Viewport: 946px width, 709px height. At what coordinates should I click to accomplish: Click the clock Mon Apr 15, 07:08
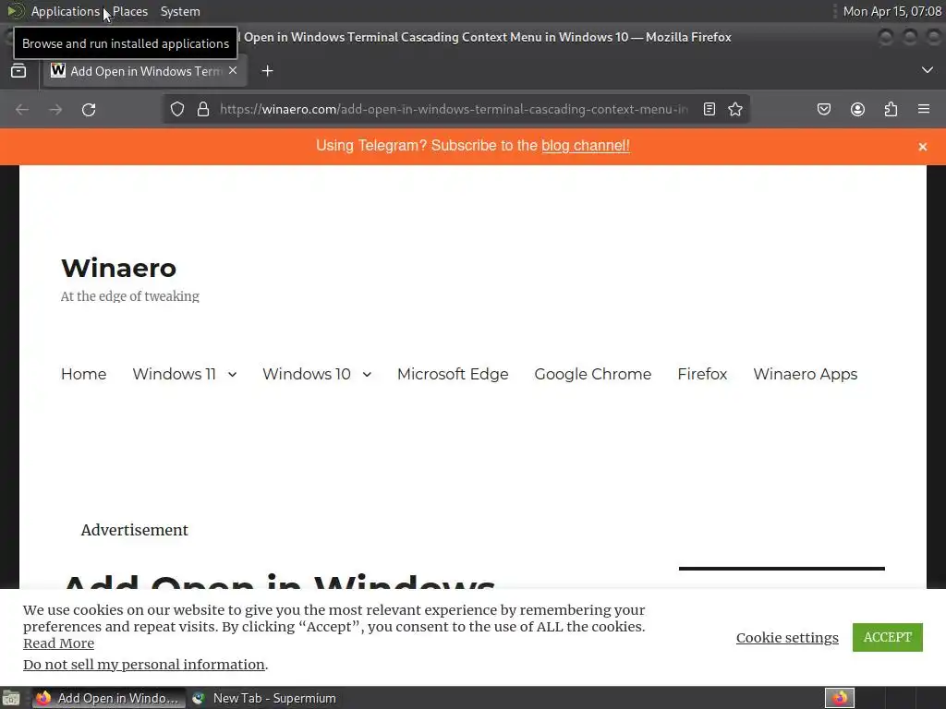coord(891,11)
